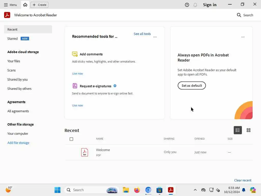
Task: Click the NEW badge beside Starred
Action: [25, 39]
